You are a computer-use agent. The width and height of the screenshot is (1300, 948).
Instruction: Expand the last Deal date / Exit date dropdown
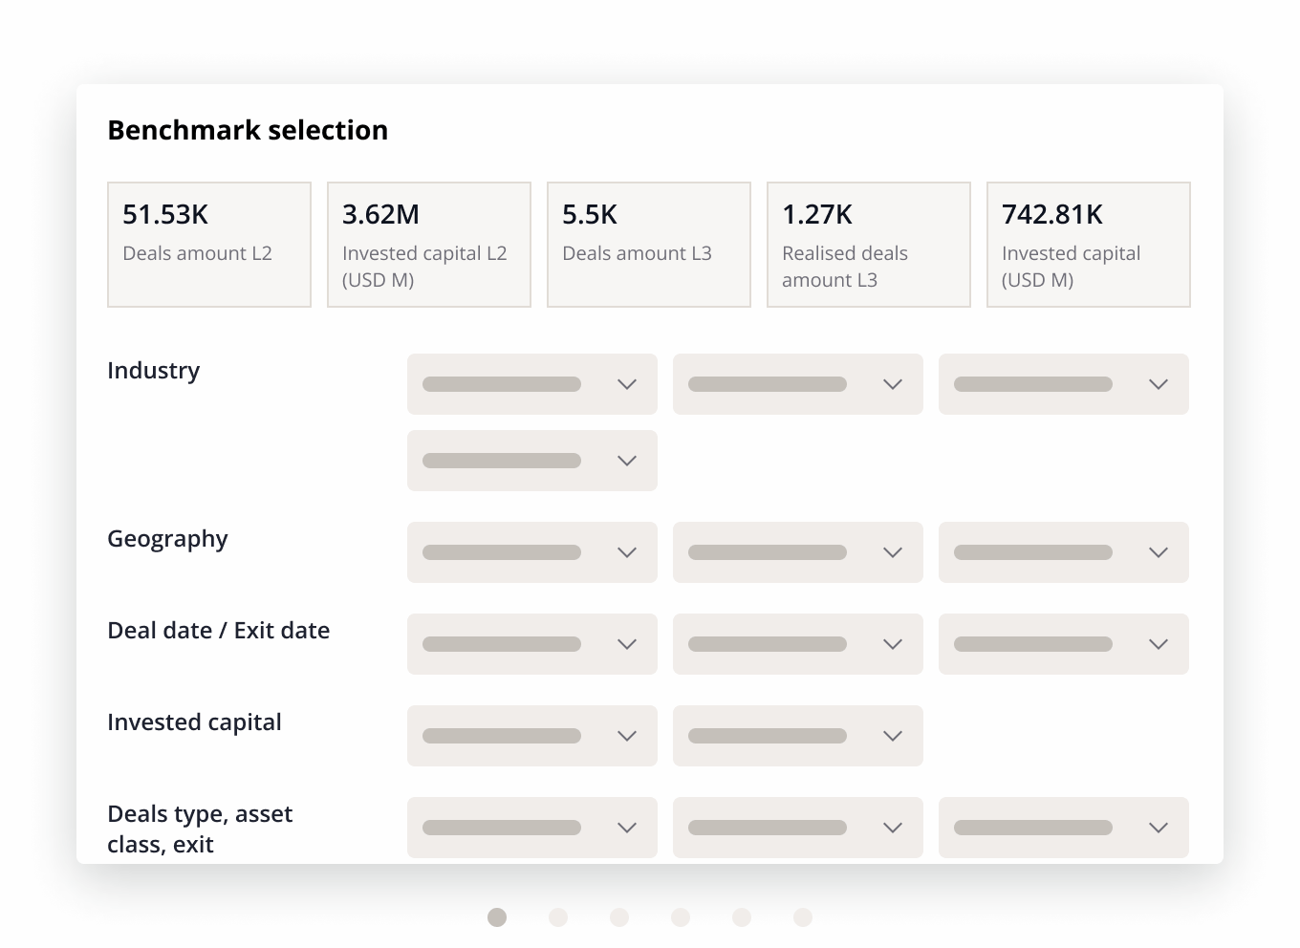tap(1063, 644)
